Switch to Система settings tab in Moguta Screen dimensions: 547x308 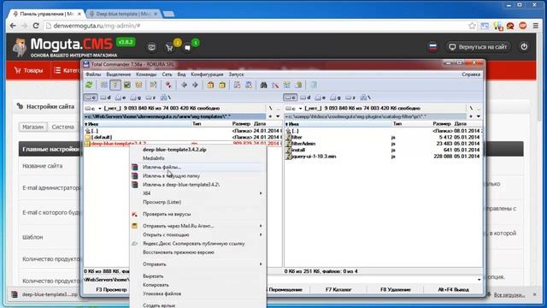coord(62,127)
